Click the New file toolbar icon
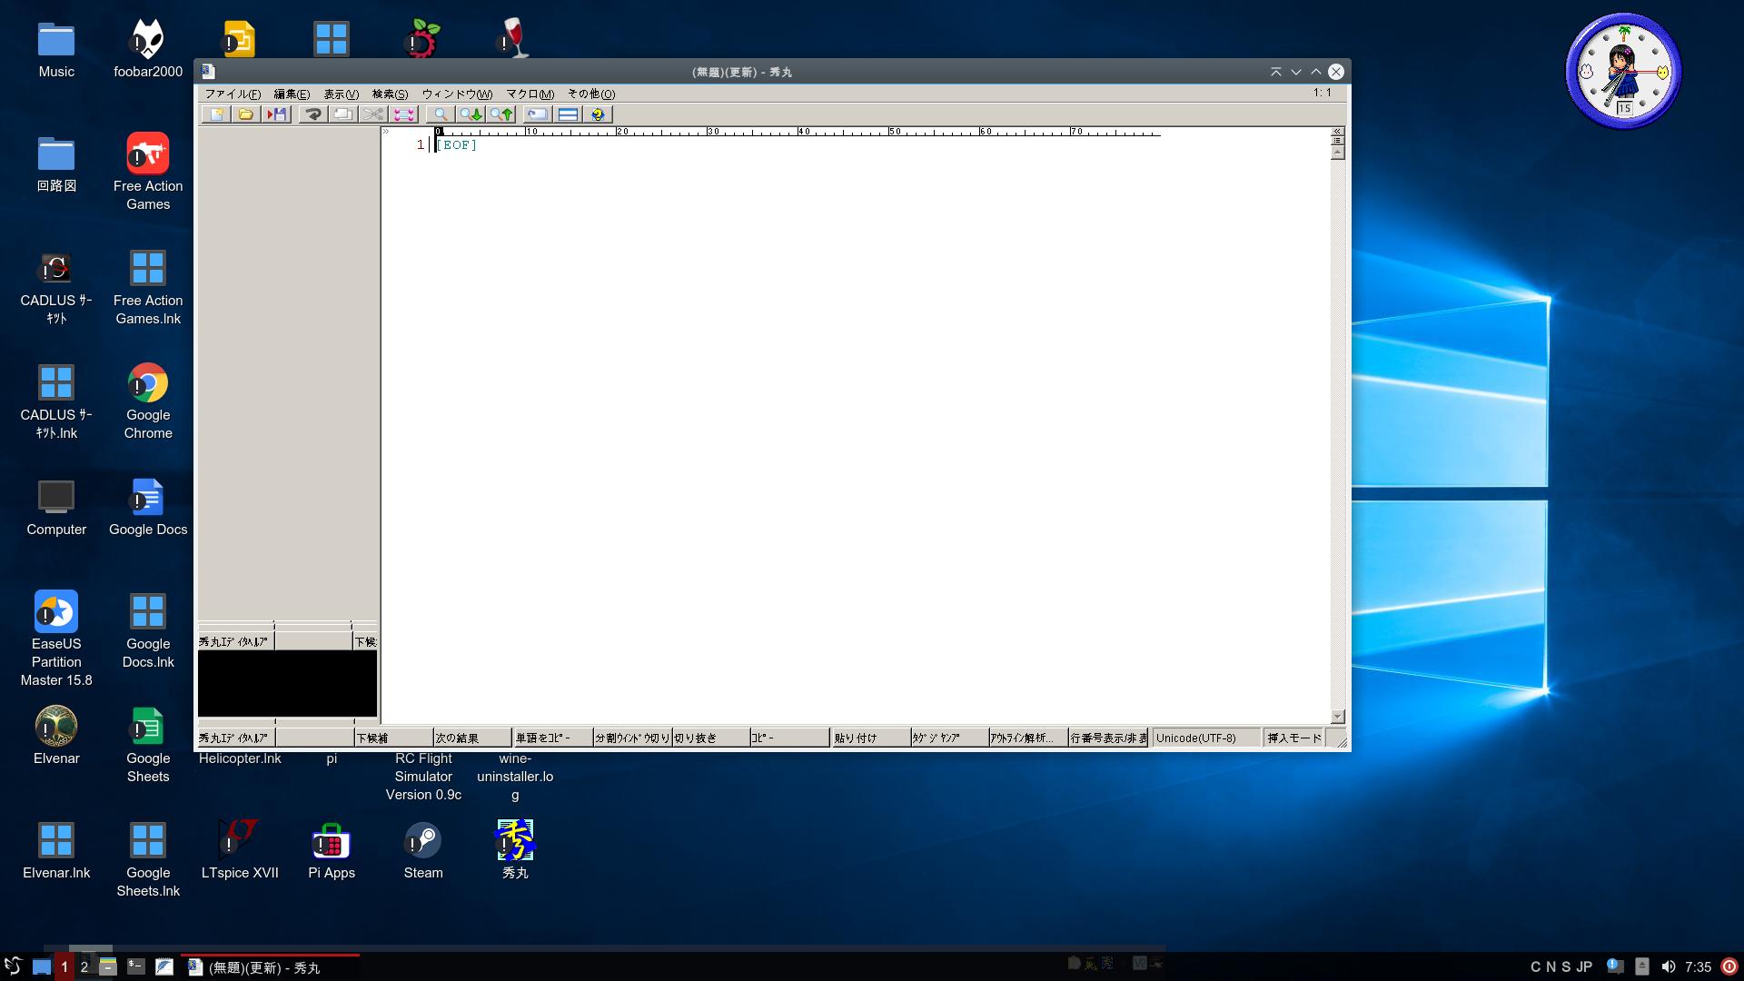The width and height of the screenshot is (1744, 981). click(x=216, y=114)
